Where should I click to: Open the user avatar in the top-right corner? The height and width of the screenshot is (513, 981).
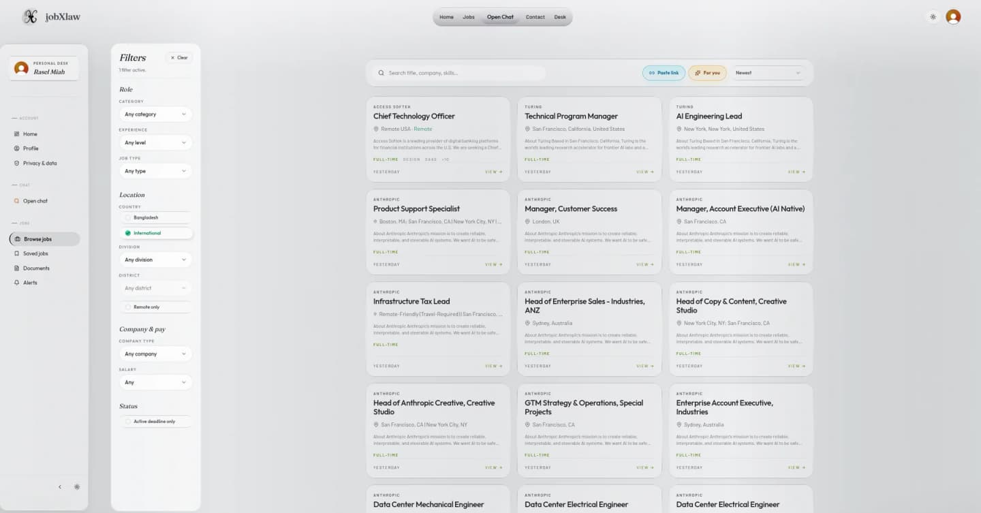click(953, 17)
